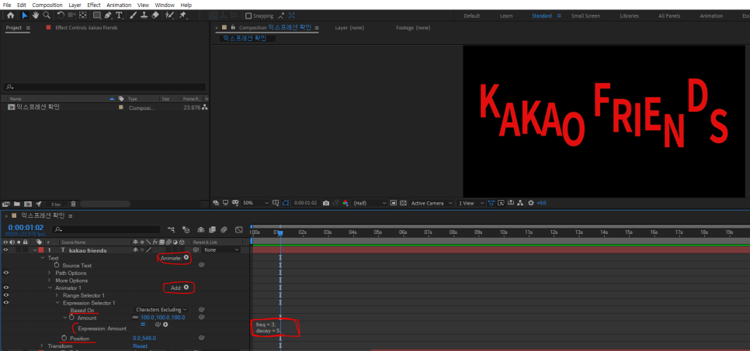Click the reset exposure icon in viewer
The image size is (750, 351).
point(530,203)
